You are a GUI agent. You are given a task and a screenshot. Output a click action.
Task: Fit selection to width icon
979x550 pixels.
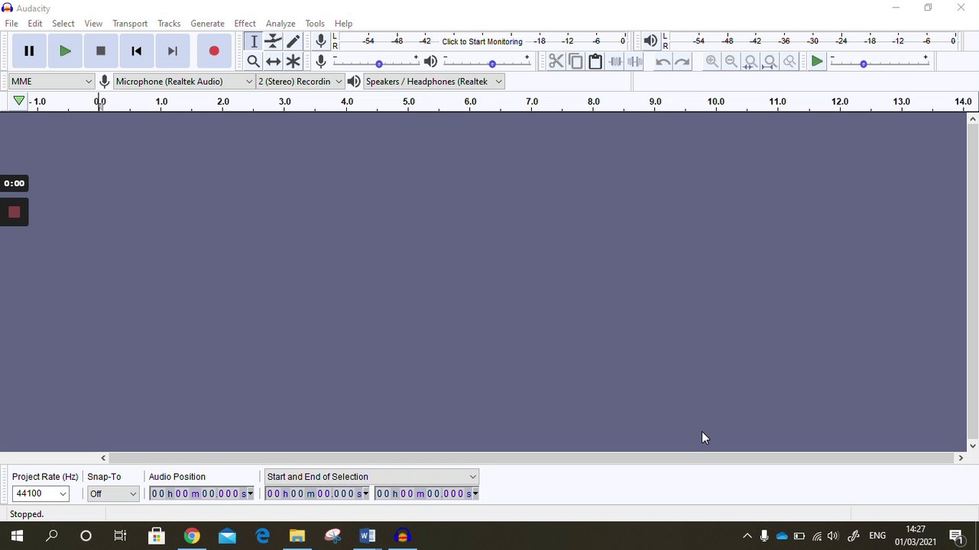pyautogui.click(x=750, y=61)
